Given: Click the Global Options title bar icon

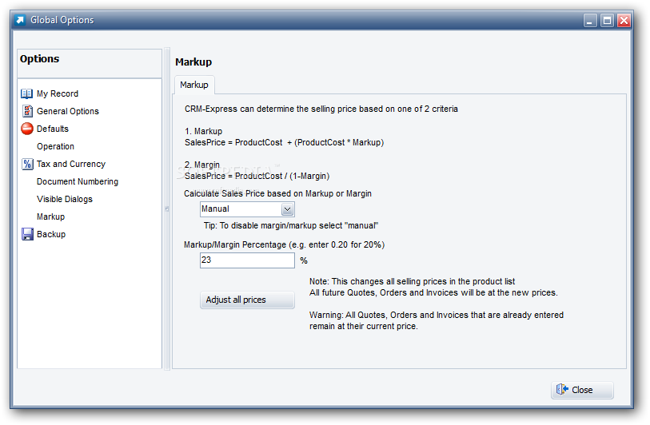Looking at the screenshot, I should coord(20,19).
